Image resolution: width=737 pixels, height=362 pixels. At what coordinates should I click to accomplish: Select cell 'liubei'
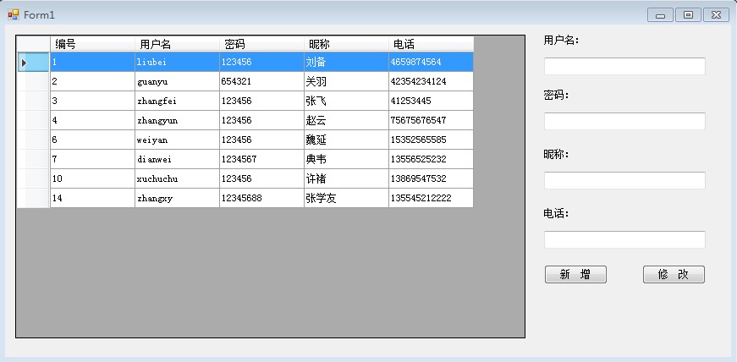click(x=177, y=62)
